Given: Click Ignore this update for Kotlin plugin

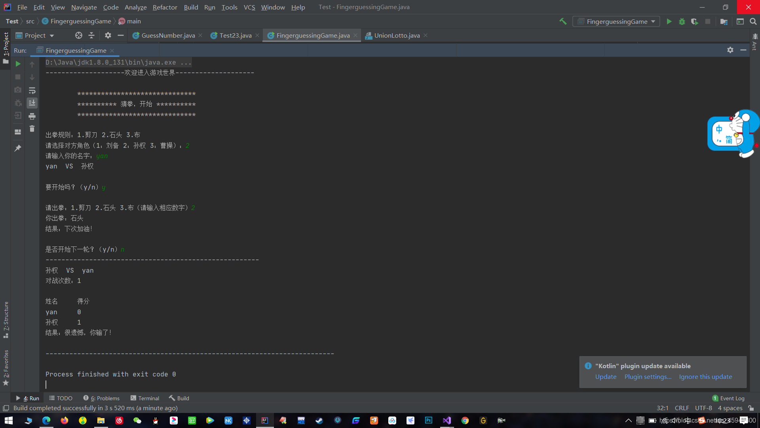Looking at the screenshot, I should [x=706, y=376].
